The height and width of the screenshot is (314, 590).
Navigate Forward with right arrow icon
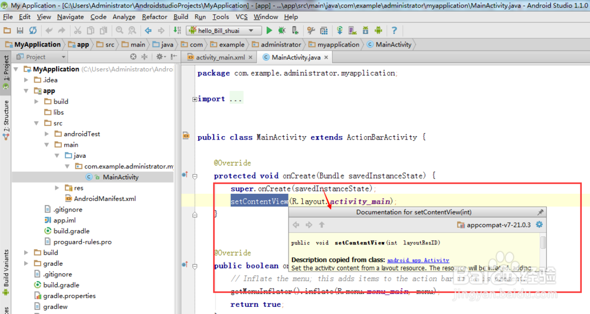[161, 31]
